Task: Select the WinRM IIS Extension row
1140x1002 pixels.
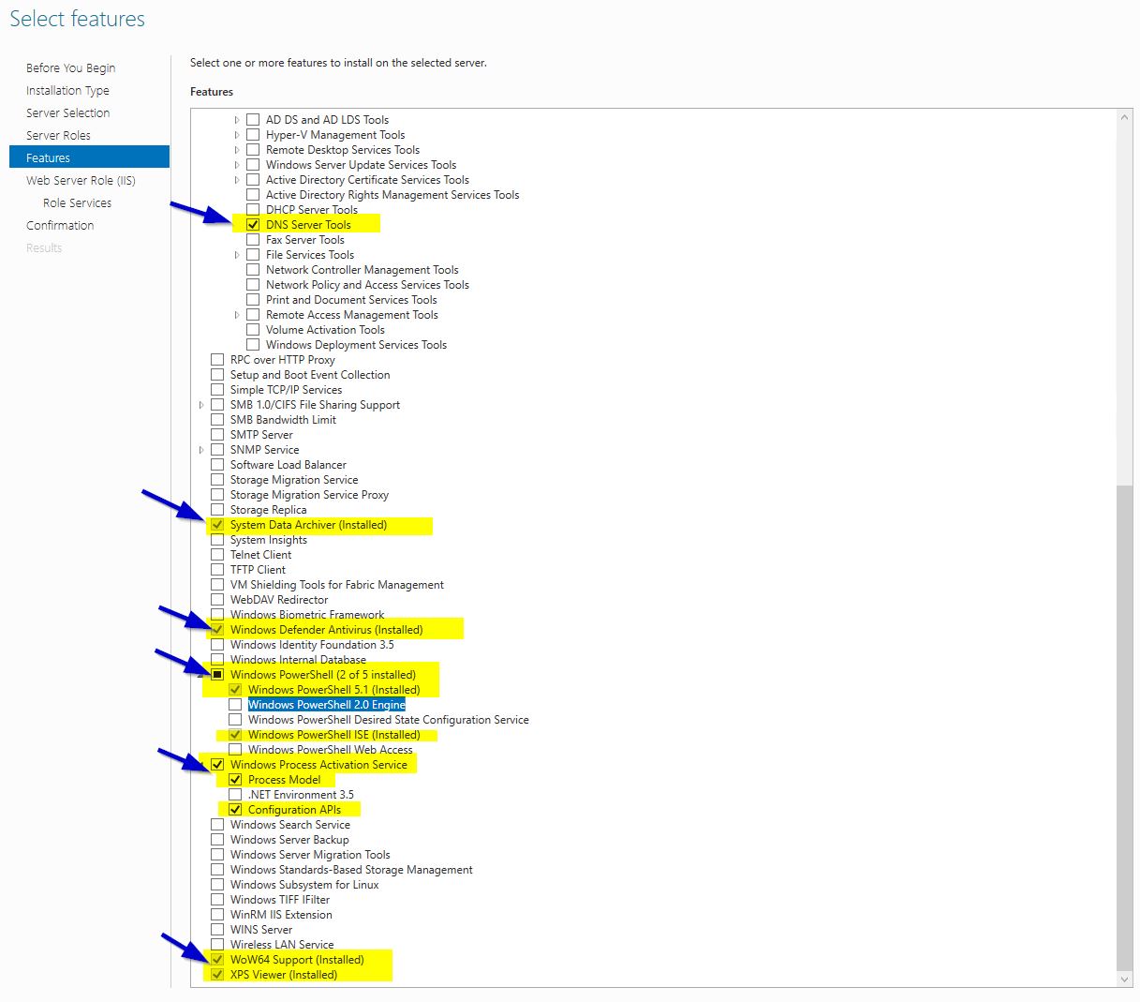Action: click(281, 915)
